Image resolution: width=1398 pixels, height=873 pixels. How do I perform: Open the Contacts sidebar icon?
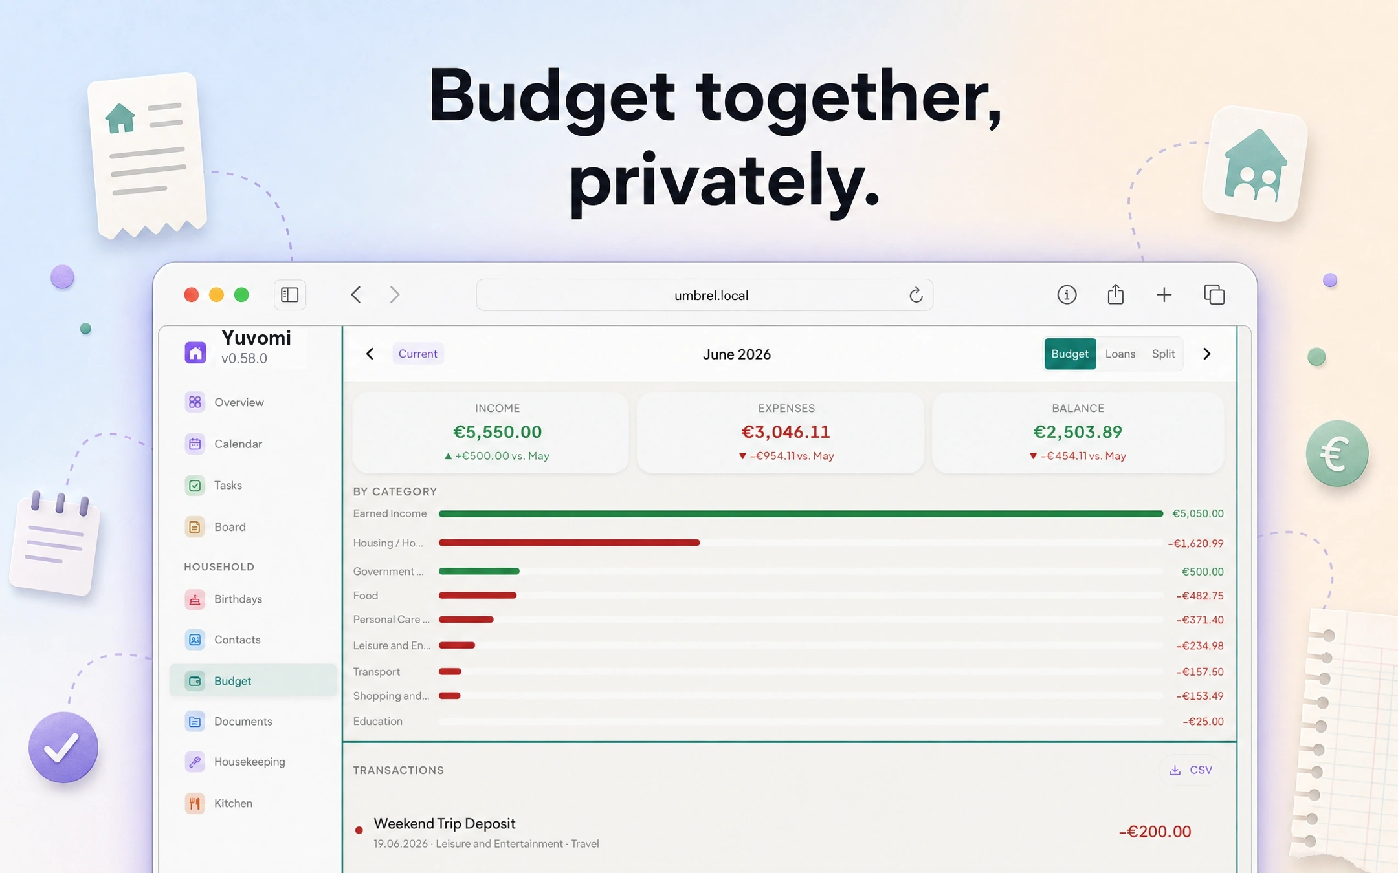(x=195, y=640)
